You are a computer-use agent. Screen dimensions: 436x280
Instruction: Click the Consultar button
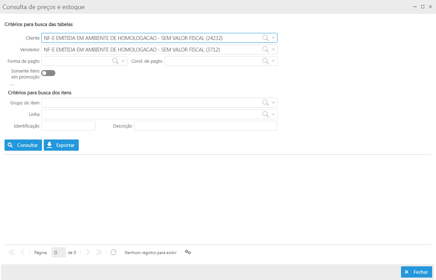click(x=23, y=145)
